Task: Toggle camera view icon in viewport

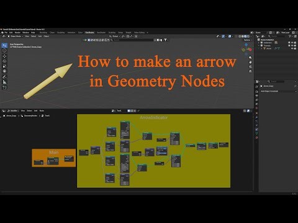Action: coord(250,67)
